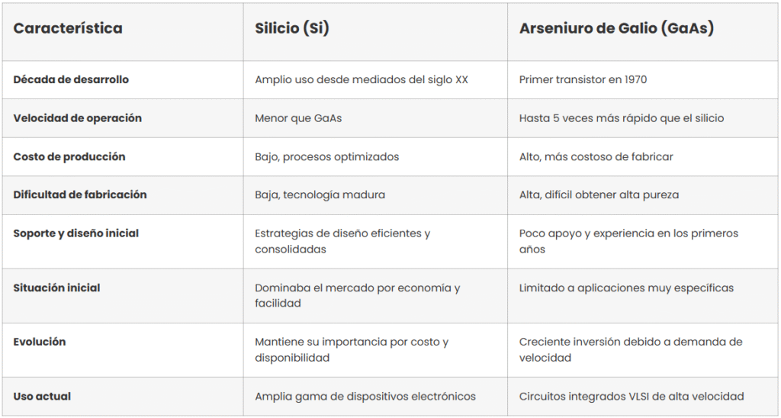Select the Evolución row label

point(40,342)
